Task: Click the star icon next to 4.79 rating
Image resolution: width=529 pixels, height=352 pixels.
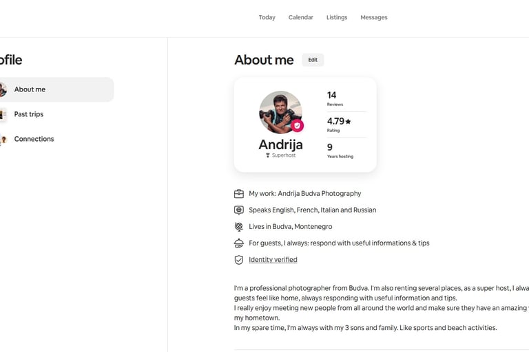Action: [x=348, y=122]
